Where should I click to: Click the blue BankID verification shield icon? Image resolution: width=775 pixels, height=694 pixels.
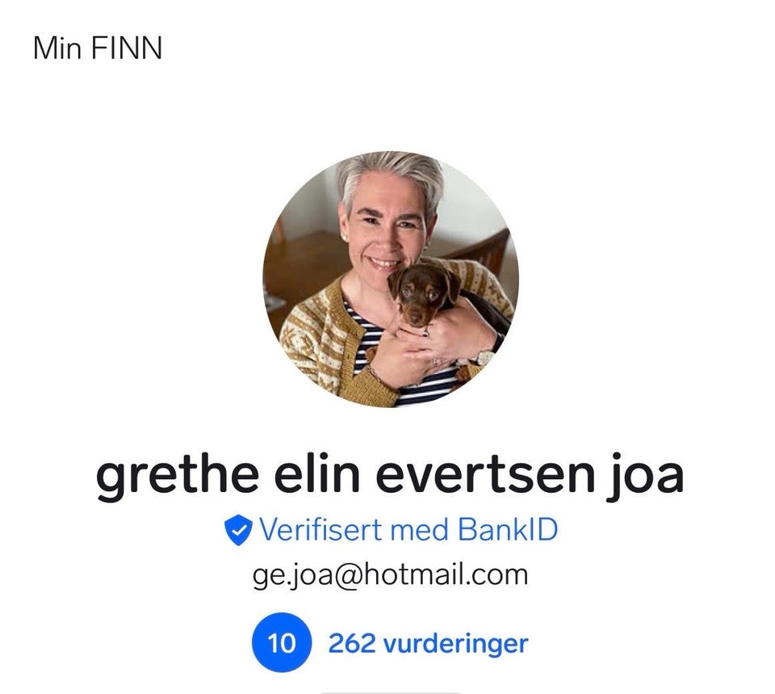tap(238, 530)
